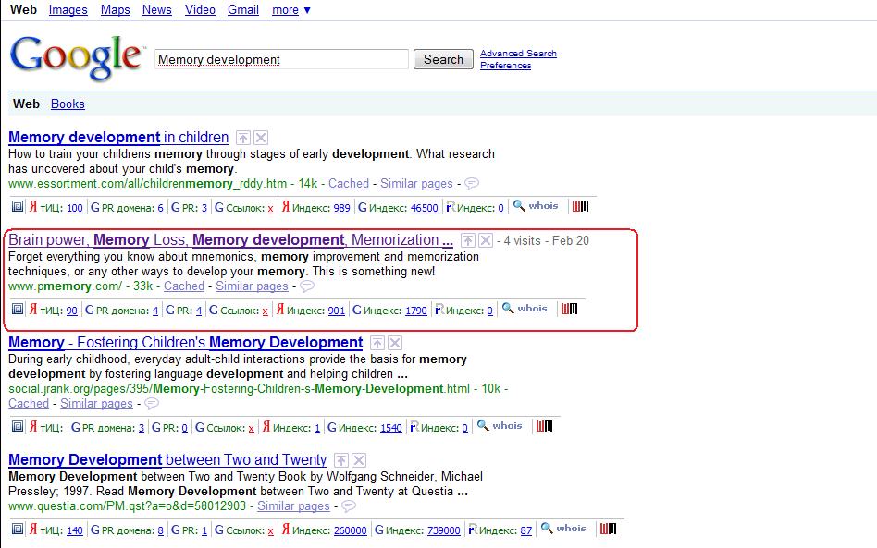Open 'Memory development in children' result
The width and height of the screenshot is (877, 548).
(x=118, y=138)
